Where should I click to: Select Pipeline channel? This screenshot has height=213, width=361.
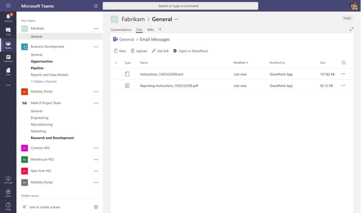coord(37,68)
